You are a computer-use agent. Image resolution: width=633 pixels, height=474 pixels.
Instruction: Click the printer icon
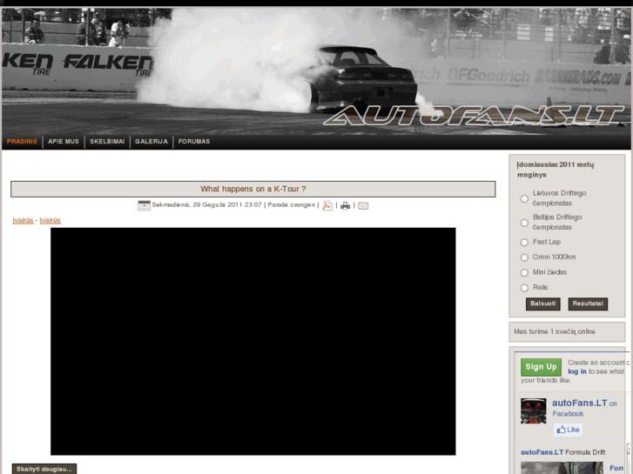point(345,206)
